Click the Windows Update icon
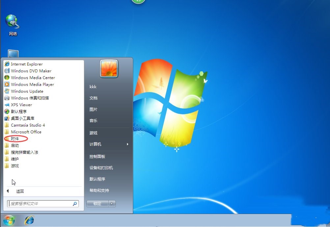Viewport: 330px width, 227px height. coord(7,91)
